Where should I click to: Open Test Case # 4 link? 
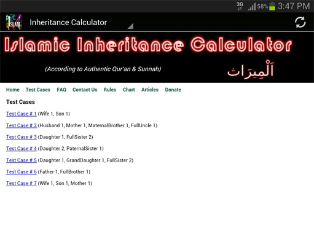[22, 149]
